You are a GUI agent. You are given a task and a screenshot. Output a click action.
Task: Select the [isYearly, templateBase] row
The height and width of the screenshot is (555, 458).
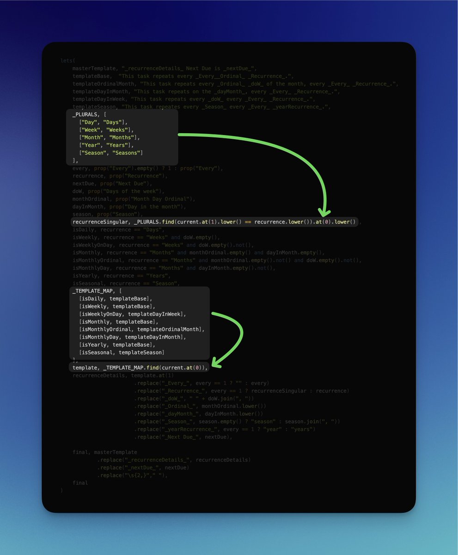point(117,345)
